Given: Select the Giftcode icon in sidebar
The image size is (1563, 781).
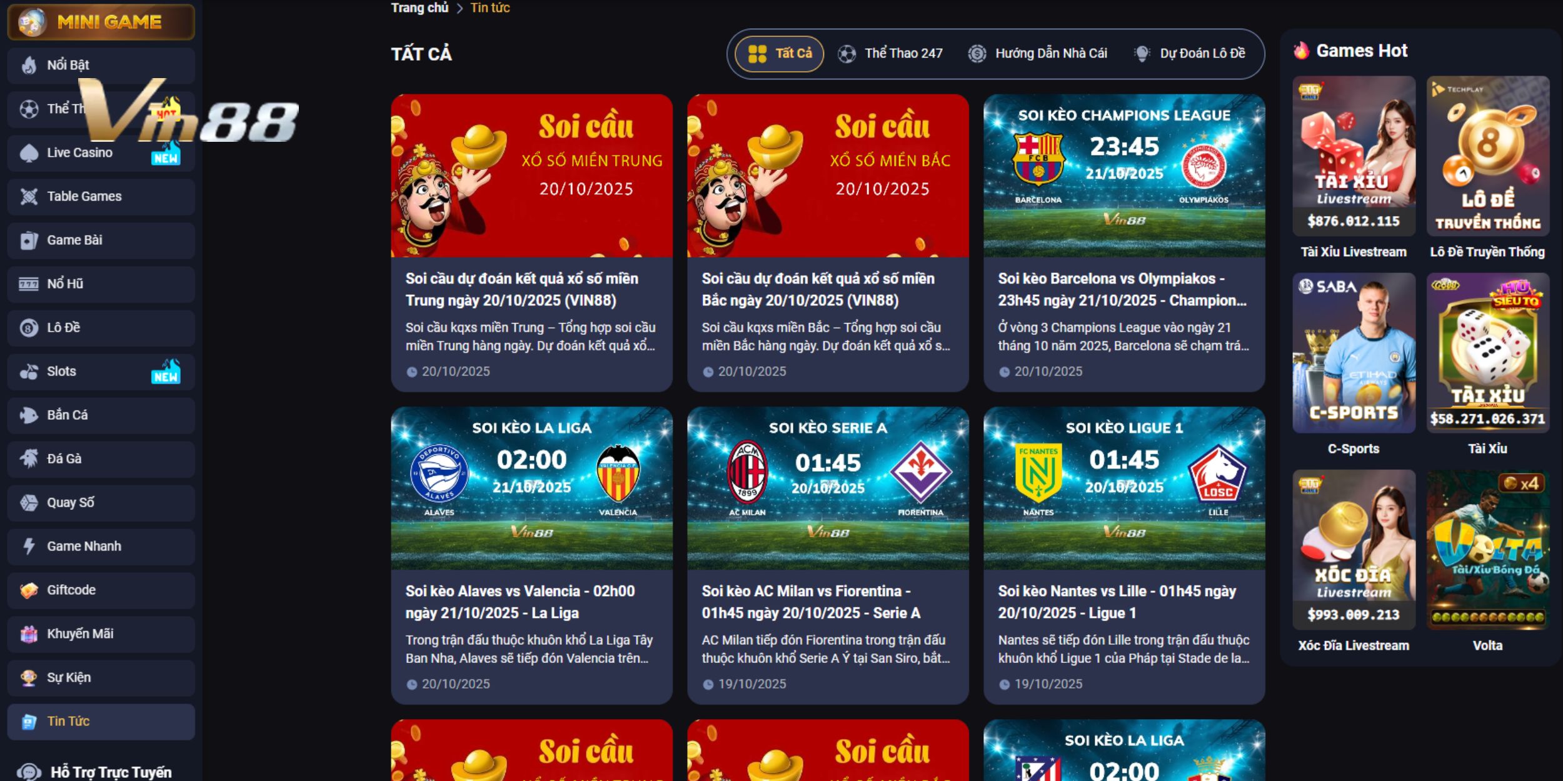Looking at the screenshot, I should (29, 590).
